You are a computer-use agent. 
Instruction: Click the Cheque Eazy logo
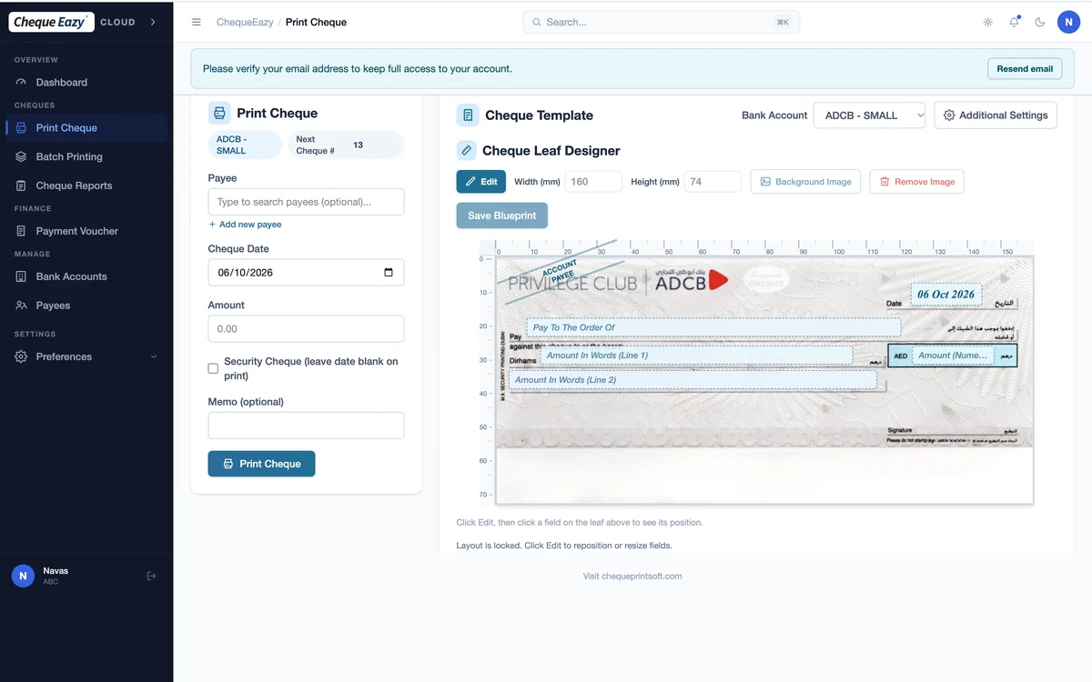tap(52, 22)
